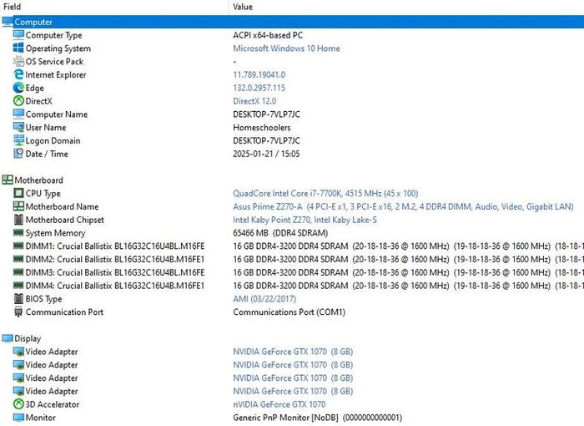The height and width of the screenshot is (426, 584).
Task: Click the DIMM2 memory module icon
Action: click(x=18, y=259)
